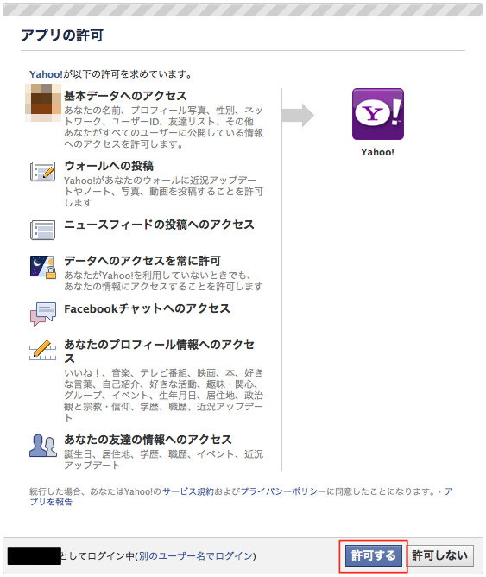The image size is (486, 577).
Task: Open the blue Yahoo! link in the request sentence
Action: pyautogui.click(x=46, y=74)
